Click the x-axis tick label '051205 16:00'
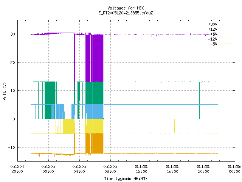Image resolution: width=242 pixels, height=182 pixels. [172, 169]
